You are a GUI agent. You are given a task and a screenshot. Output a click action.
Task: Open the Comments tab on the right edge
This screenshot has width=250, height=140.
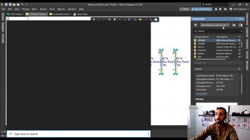point(247,32)
